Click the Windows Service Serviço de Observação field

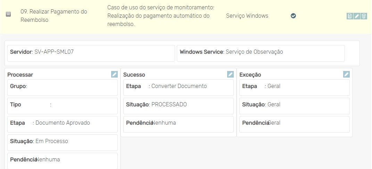pos(261,53)
